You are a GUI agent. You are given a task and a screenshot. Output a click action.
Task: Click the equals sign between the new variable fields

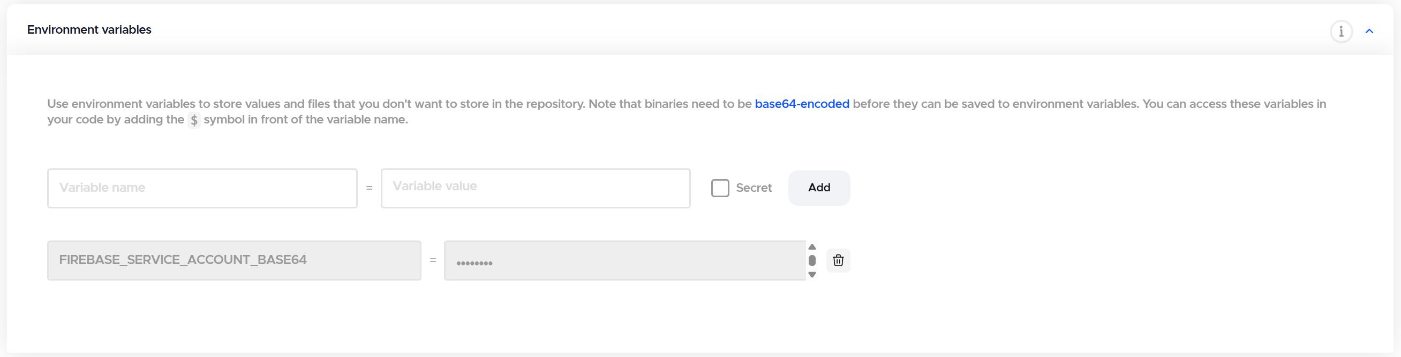(x=370, y=188)
